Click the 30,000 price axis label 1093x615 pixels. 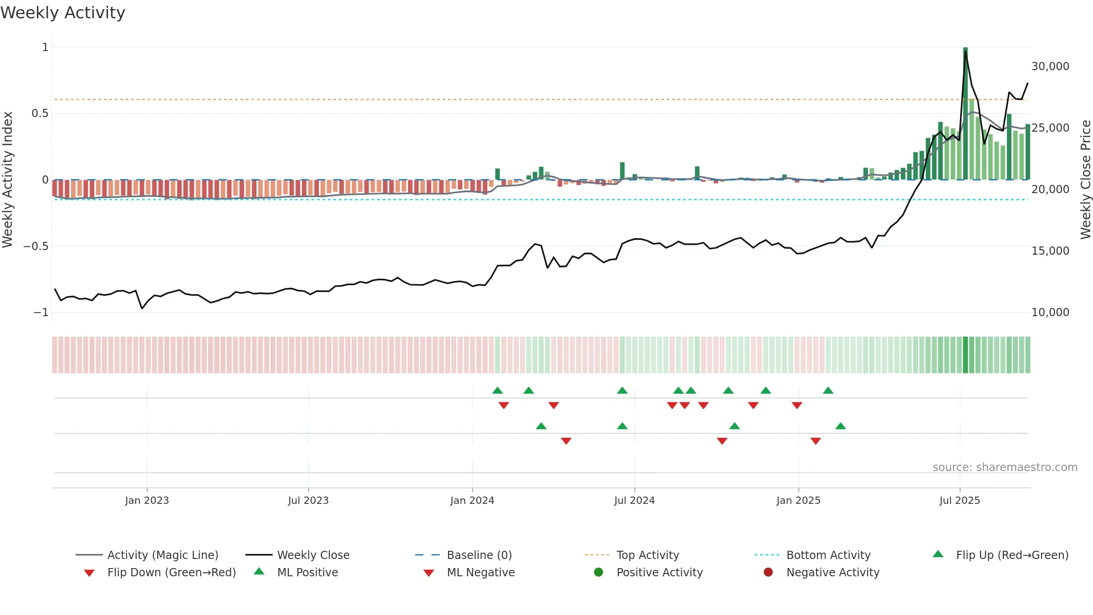pos(1050,67)
